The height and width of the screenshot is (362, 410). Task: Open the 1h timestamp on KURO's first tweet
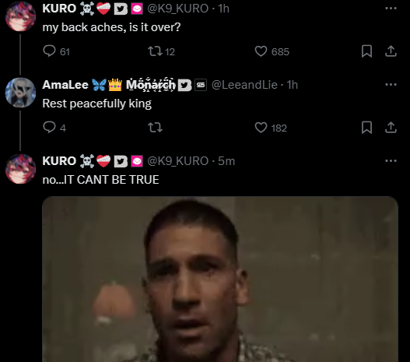click(x=223, y=9)
